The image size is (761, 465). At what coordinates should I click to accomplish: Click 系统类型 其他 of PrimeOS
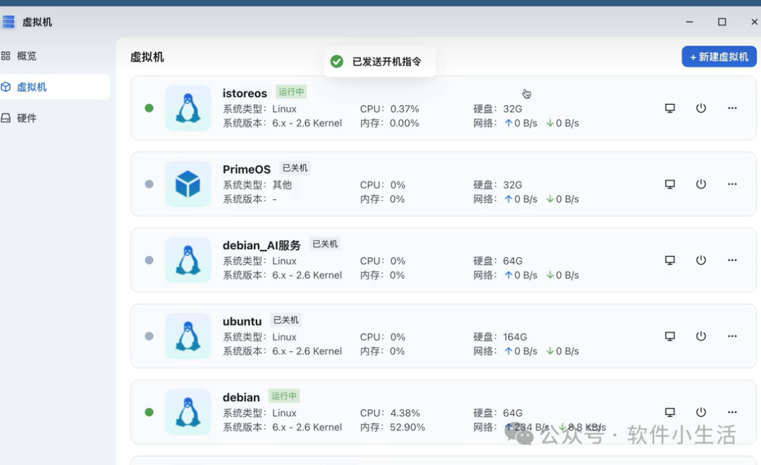(257, 185)
